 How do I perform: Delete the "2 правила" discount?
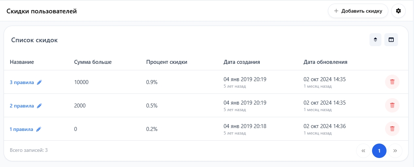pyautogui.click(x=392, y=106)
